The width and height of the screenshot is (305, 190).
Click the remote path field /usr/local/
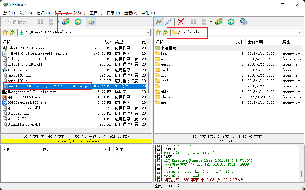click(237, 32)
